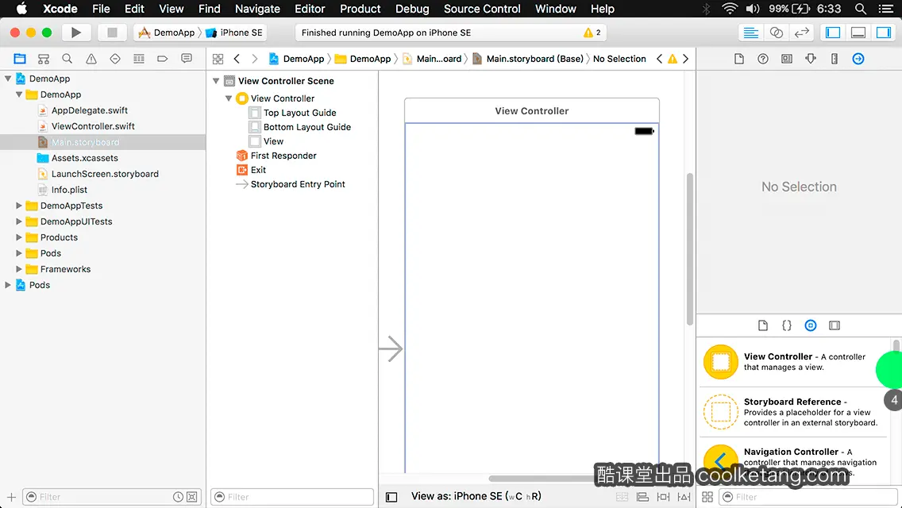The height and width of the screenshot is (508, 902).
Task: Show the Connections inspector arrow icon
Action: point(858,59)
